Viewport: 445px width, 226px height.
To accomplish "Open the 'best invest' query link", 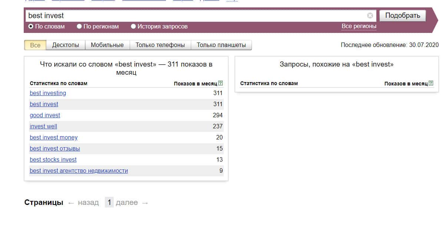I will point(44,104).
